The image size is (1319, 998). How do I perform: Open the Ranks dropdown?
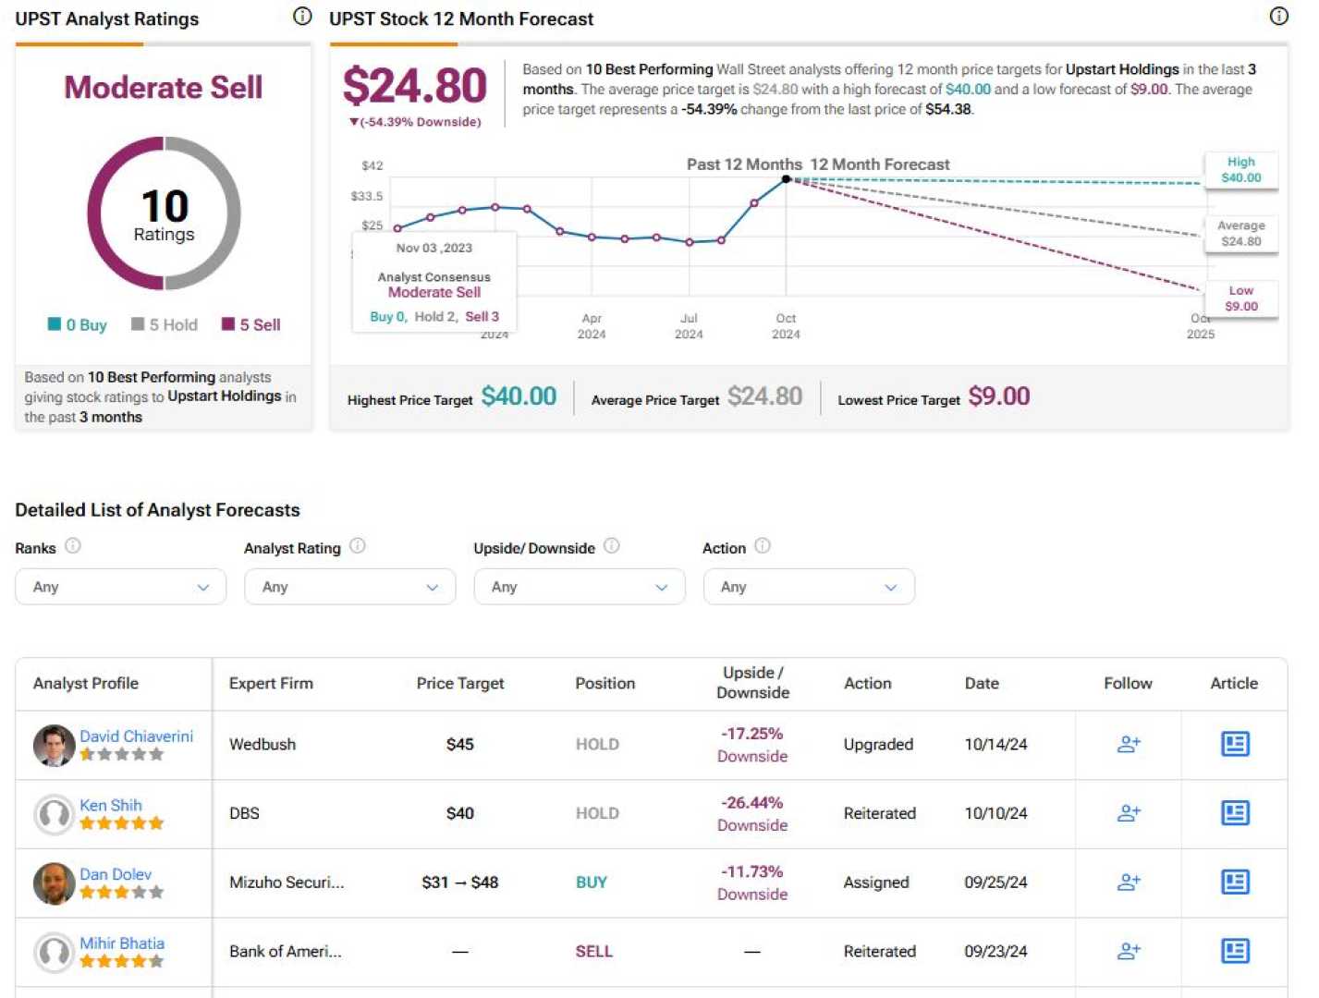(x=120, y=587)
